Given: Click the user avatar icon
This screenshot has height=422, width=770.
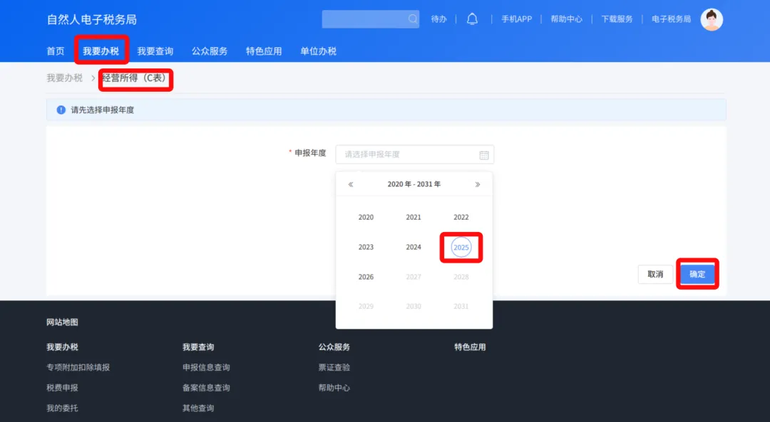Looking at the screenshot, I should click(711, 20).
